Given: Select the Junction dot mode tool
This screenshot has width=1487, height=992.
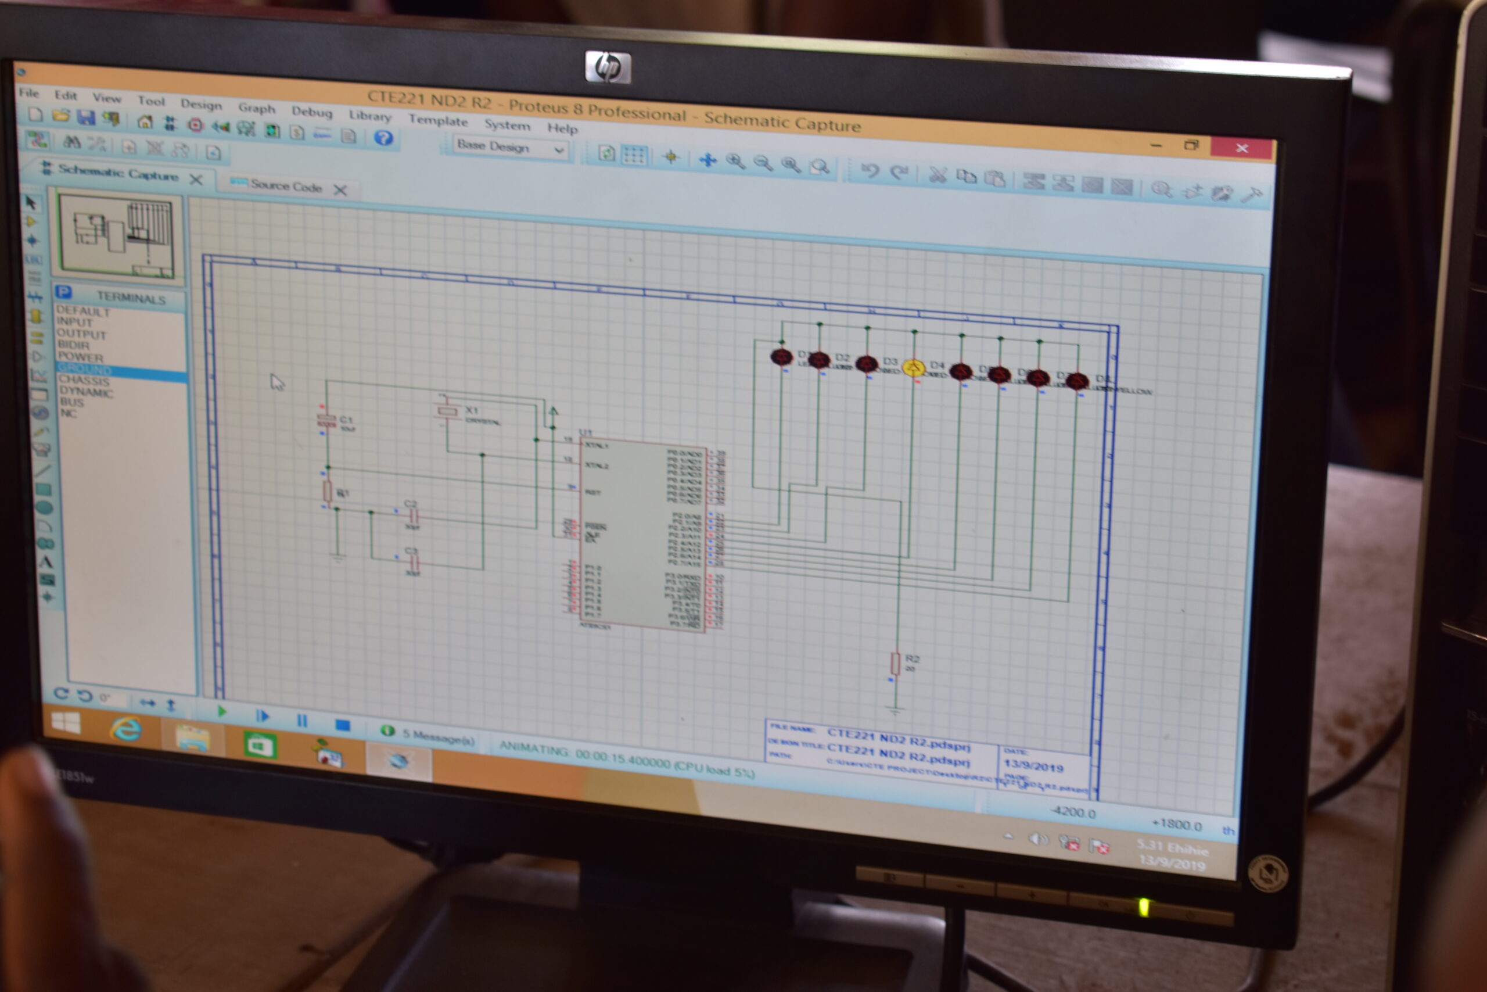Looking at the screenshot, I should pos(31,241).
